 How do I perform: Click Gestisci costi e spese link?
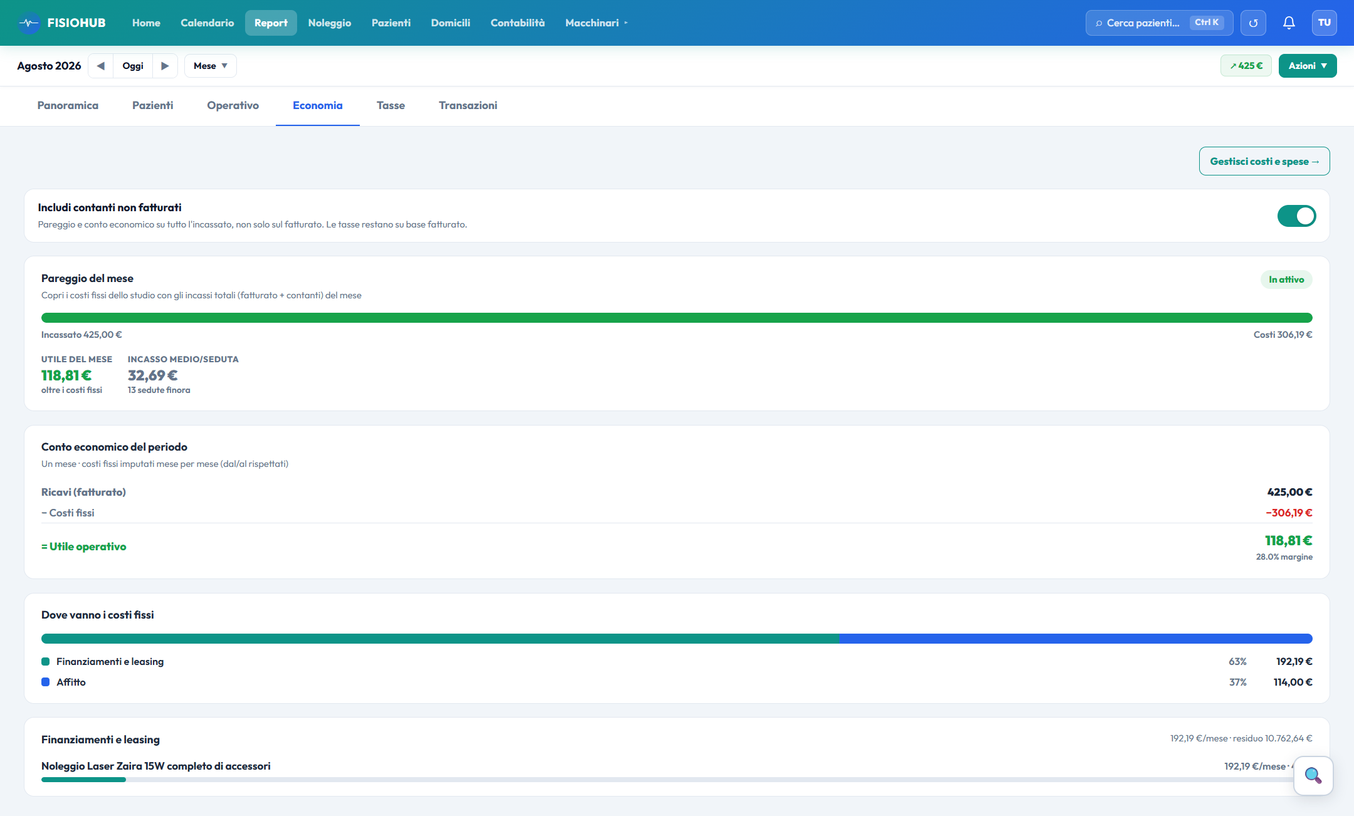click(1264, 161)
